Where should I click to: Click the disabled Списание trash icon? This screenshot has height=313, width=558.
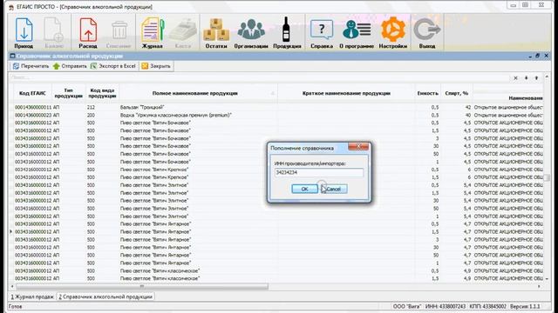point(119,33)
